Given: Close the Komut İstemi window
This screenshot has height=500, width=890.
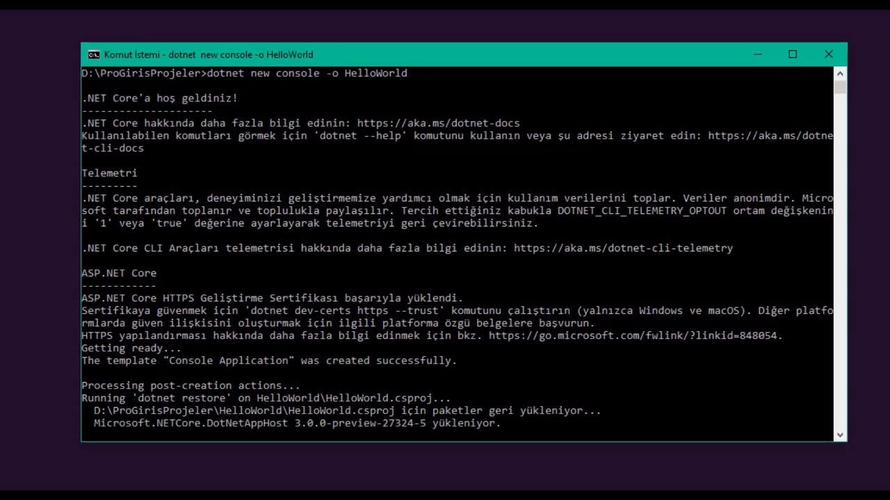Looking at the screenshot, I should pyautogui.click(x=828, y=54).
